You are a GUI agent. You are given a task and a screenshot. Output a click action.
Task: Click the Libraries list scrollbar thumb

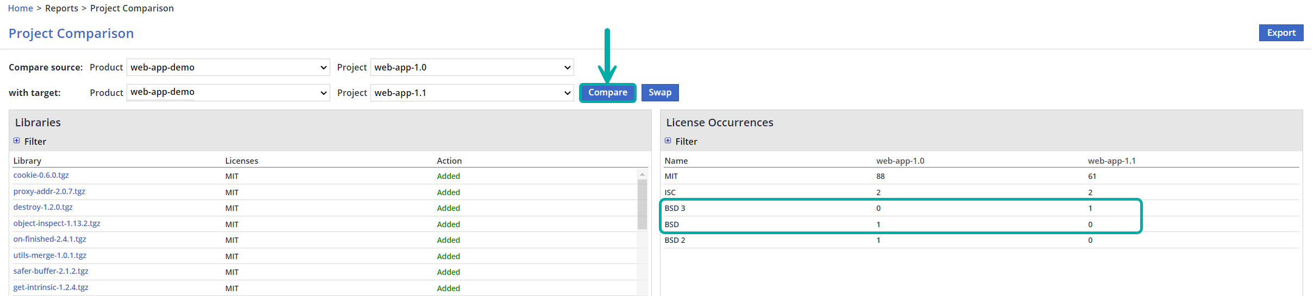[x=642, y=204]
